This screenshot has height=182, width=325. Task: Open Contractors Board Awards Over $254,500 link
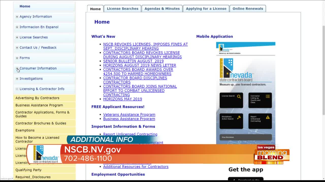(x=138, y=72)
